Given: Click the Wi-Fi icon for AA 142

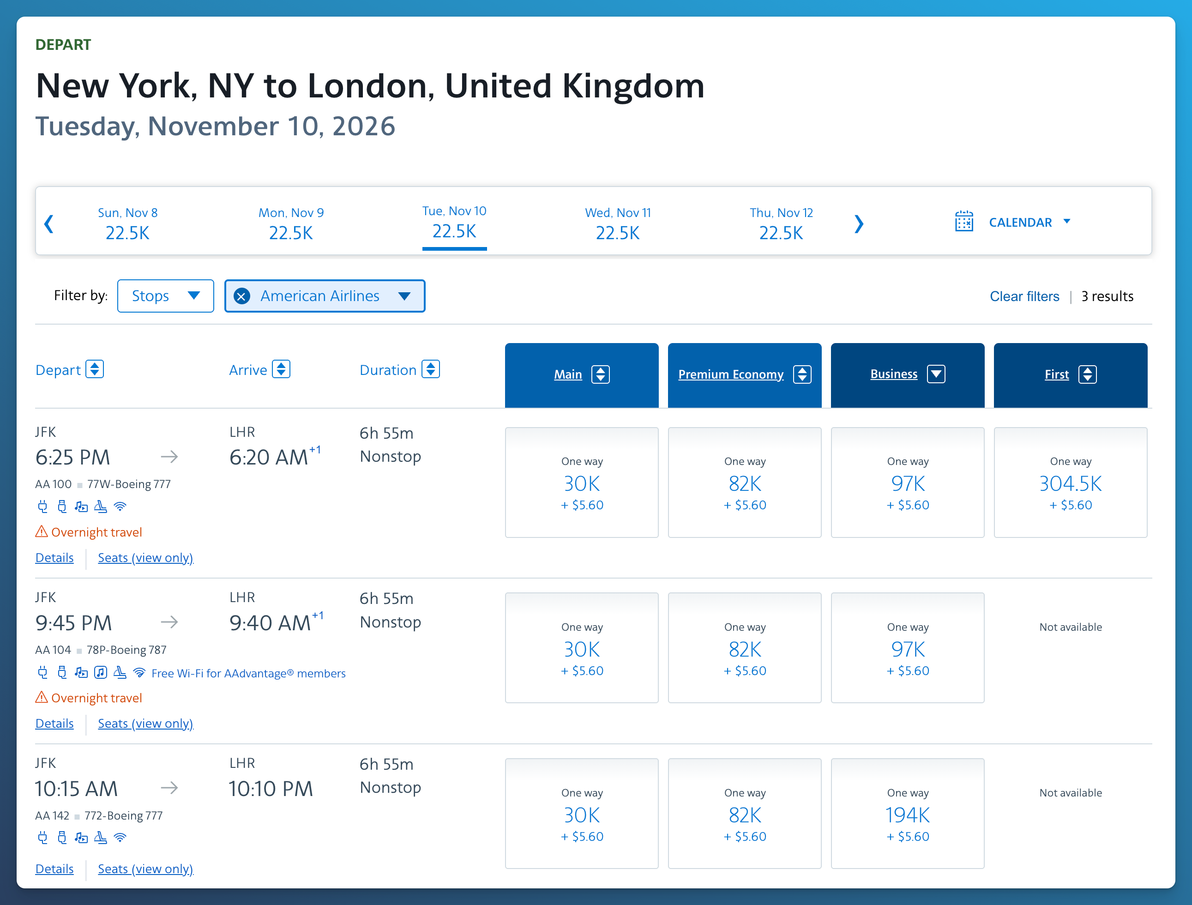Looking at the screenshot, I should coord(120,838).
